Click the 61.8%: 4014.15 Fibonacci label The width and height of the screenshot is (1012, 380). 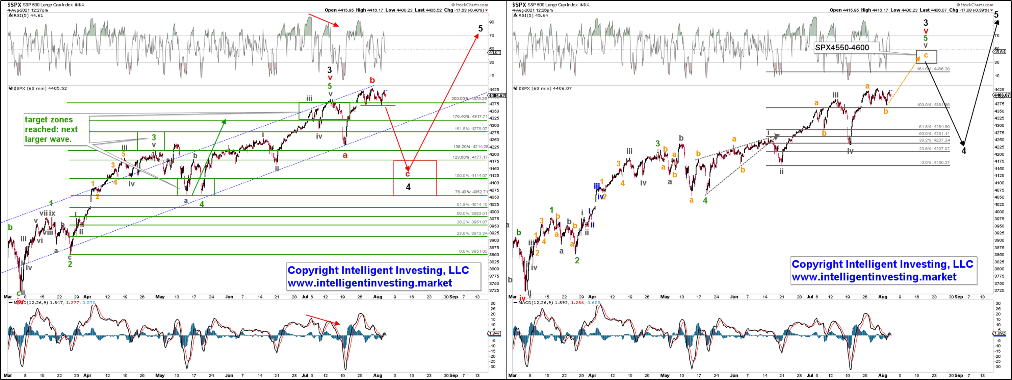coord(472,204)
